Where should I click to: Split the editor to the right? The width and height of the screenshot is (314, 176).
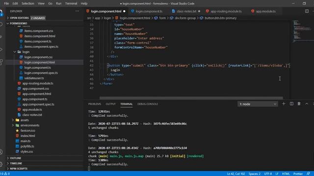pyautogui.click(x=307, y=11)
